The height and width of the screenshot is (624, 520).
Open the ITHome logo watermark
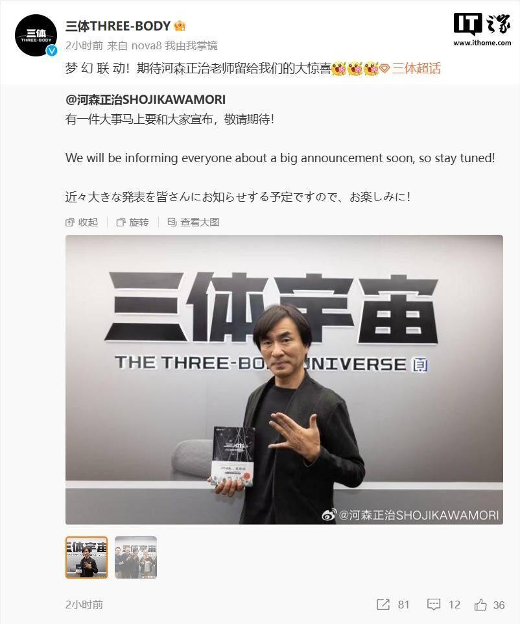[x=482, y=29]
